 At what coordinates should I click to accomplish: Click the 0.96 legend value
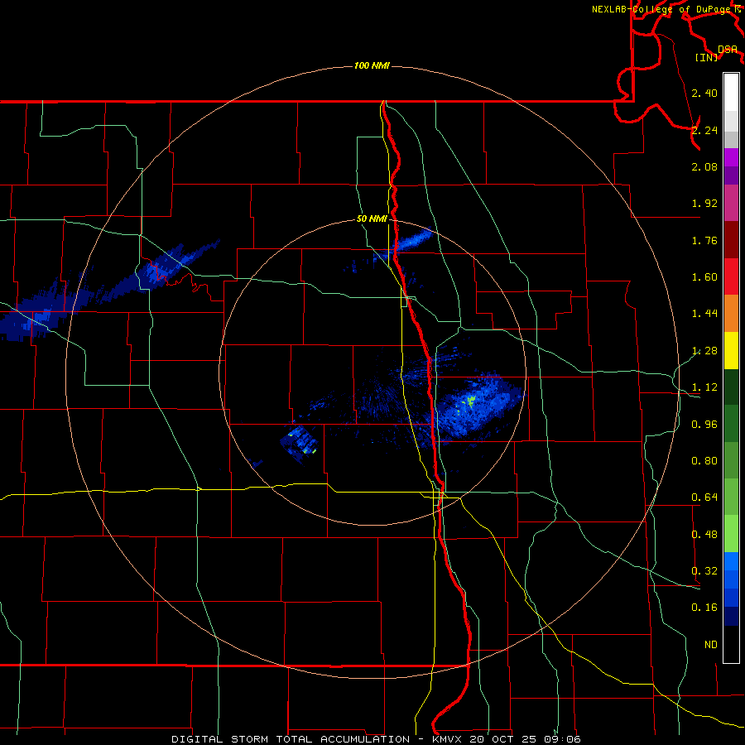click(704, 425)
